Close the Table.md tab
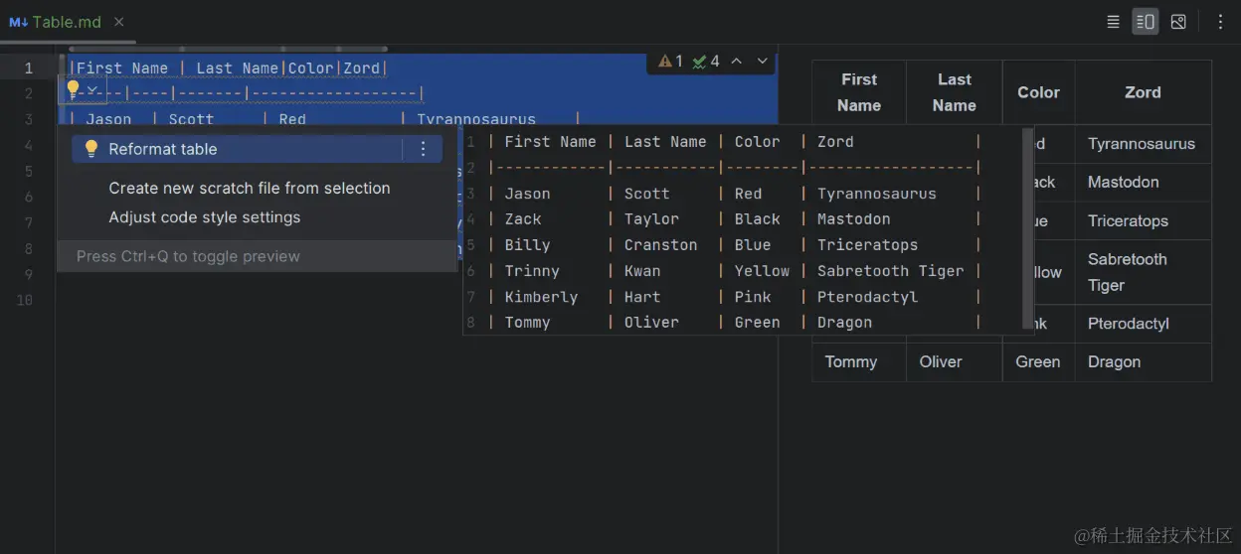This screenshot has width=1241, height=554. tap(119, 22)
